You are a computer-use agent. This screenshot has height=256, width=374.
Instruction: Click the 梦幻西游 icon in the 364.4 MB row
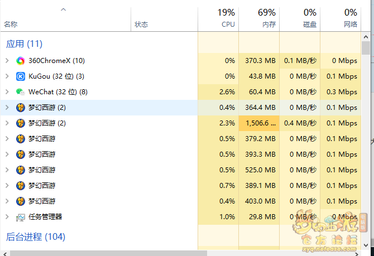(x=21, y=108)
